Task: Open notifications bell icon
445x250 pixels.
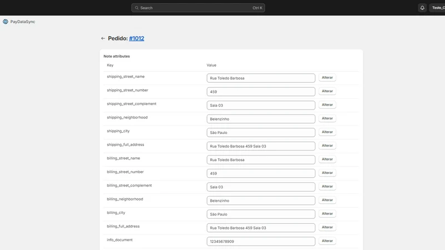Action: 422,8
